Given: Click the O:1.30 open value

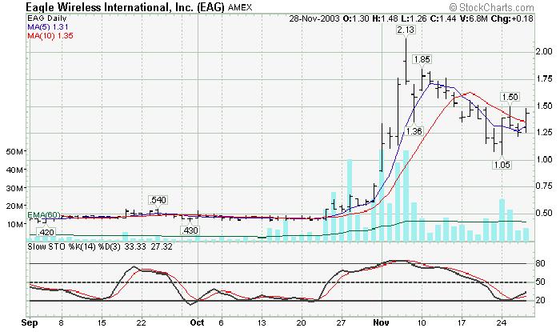Looking at the screenshot, I should (356, 18).
